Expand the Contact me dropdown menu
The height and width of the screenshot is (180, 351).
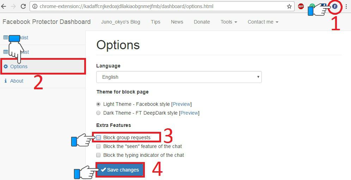pos(263,22)
